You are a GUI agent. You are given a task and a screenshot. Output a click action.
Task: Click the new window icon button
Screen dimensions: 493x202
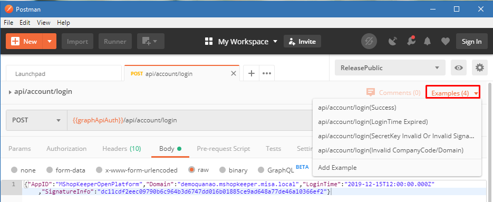(x=151, y=41)
